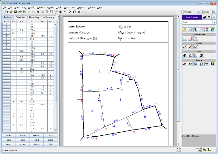
Task: Open the Multiple dropdown
Action: [x=214, y=12]
